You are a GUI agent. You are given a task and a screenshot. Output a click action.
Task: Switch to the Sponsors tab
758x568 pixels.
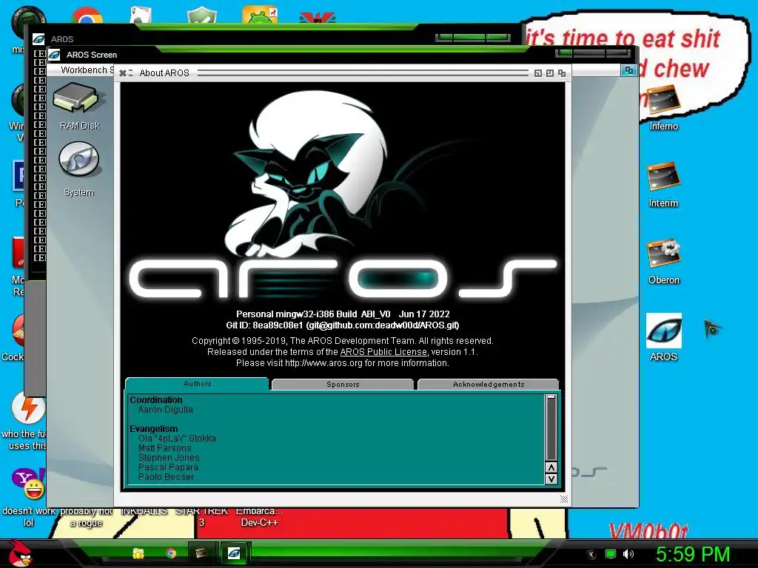click(343, 385)
